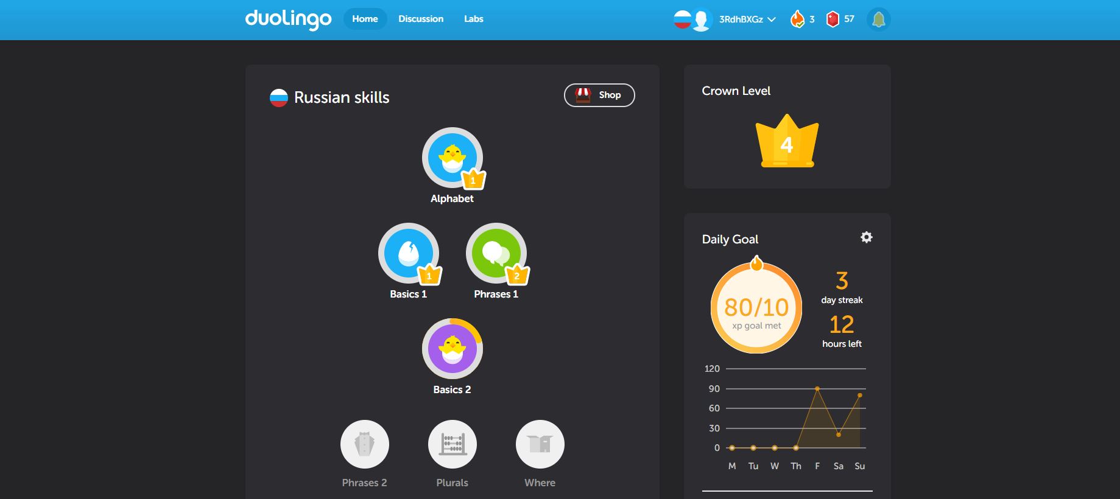Open Daily Goal settings gear
Viewport: 1120px width, 499px height.
coord(866,237)
